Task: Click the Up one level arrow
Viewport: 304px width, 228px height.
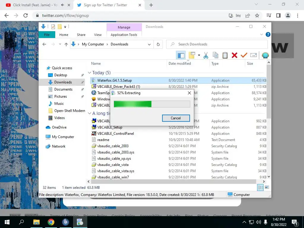Action: [66, 45]
